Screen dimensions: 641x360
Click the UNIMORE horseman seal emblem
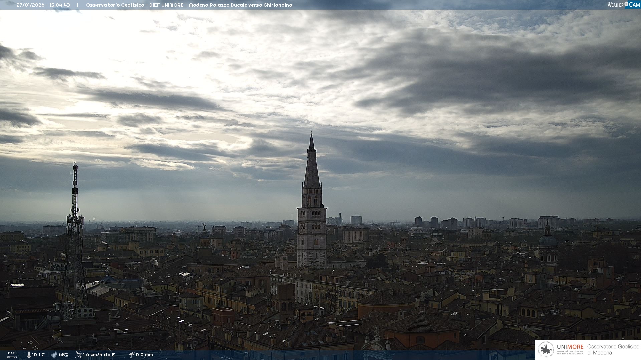(546, 350)
